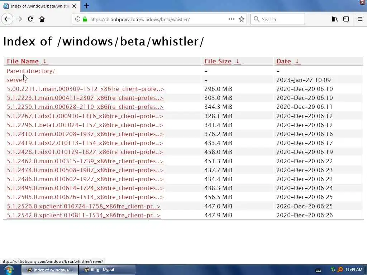Download build 5.1.2223.1.main file
This screenshot has width=367, height=275.
pyautogui.click(x=85, y=98)
